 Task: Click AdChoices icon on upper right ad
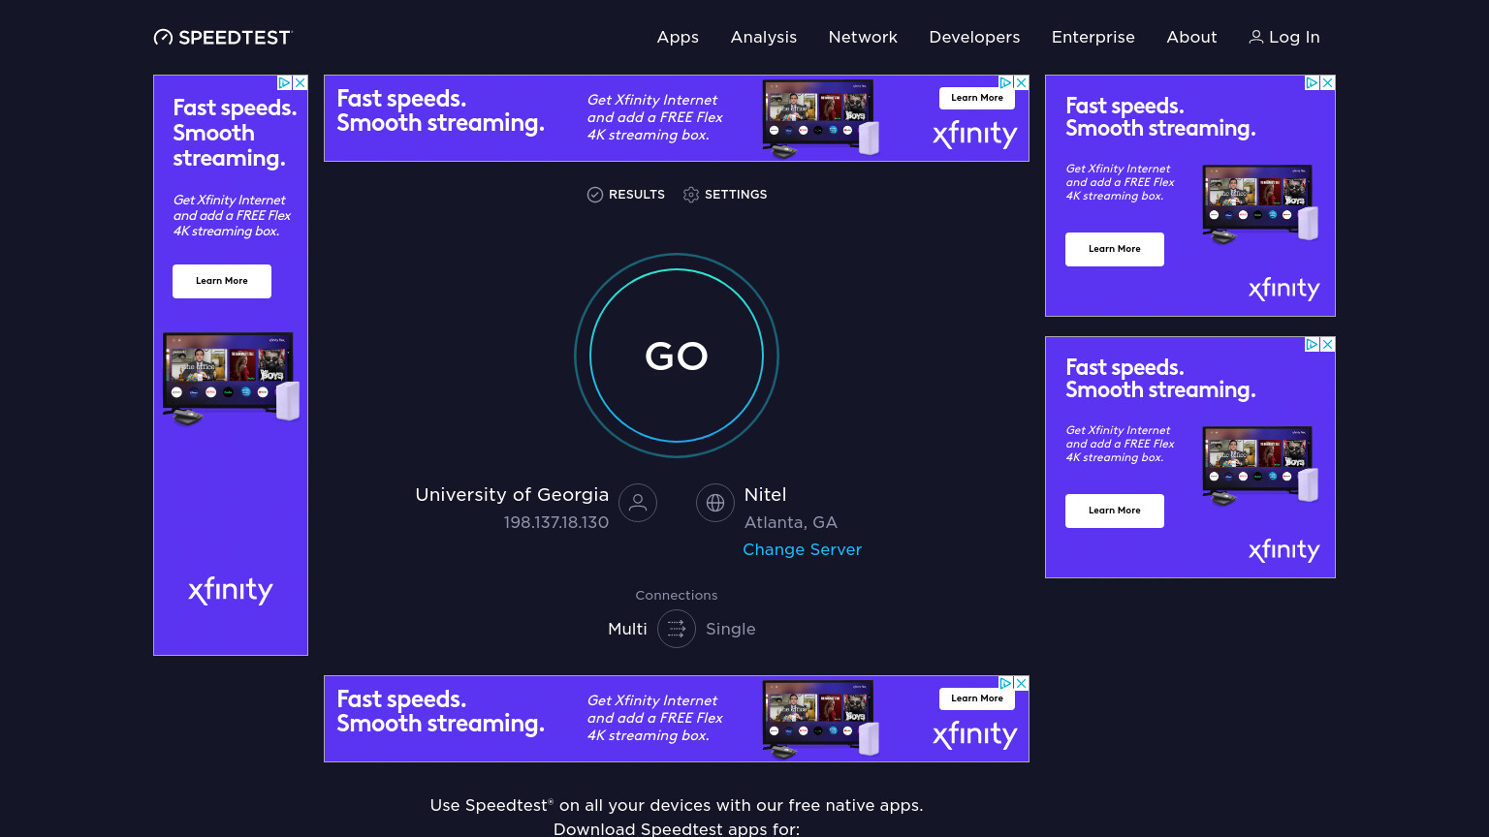(1313, 83)
